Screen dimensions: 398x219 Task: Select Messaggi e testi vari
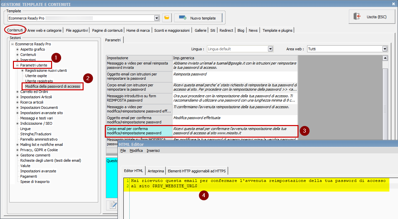click(36, 118)
